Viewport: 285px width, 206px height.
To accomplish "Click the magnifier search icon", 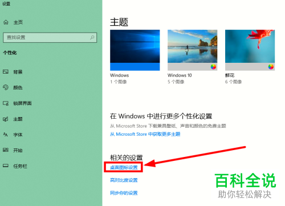I will pos(92,38).
